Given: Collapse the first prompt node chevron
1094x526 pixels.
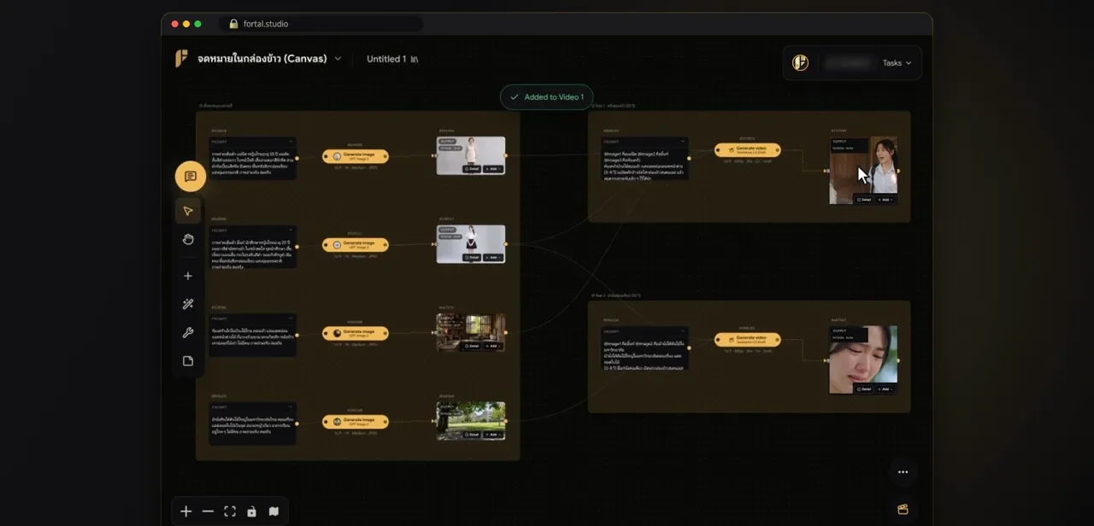Looking at the screenshot, I should [291, 141].
